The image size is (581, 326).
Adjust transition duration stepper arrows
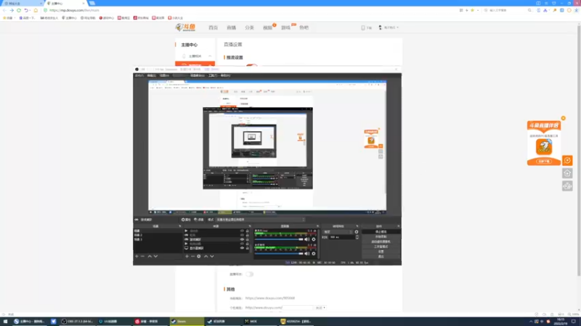pos(357,238)
